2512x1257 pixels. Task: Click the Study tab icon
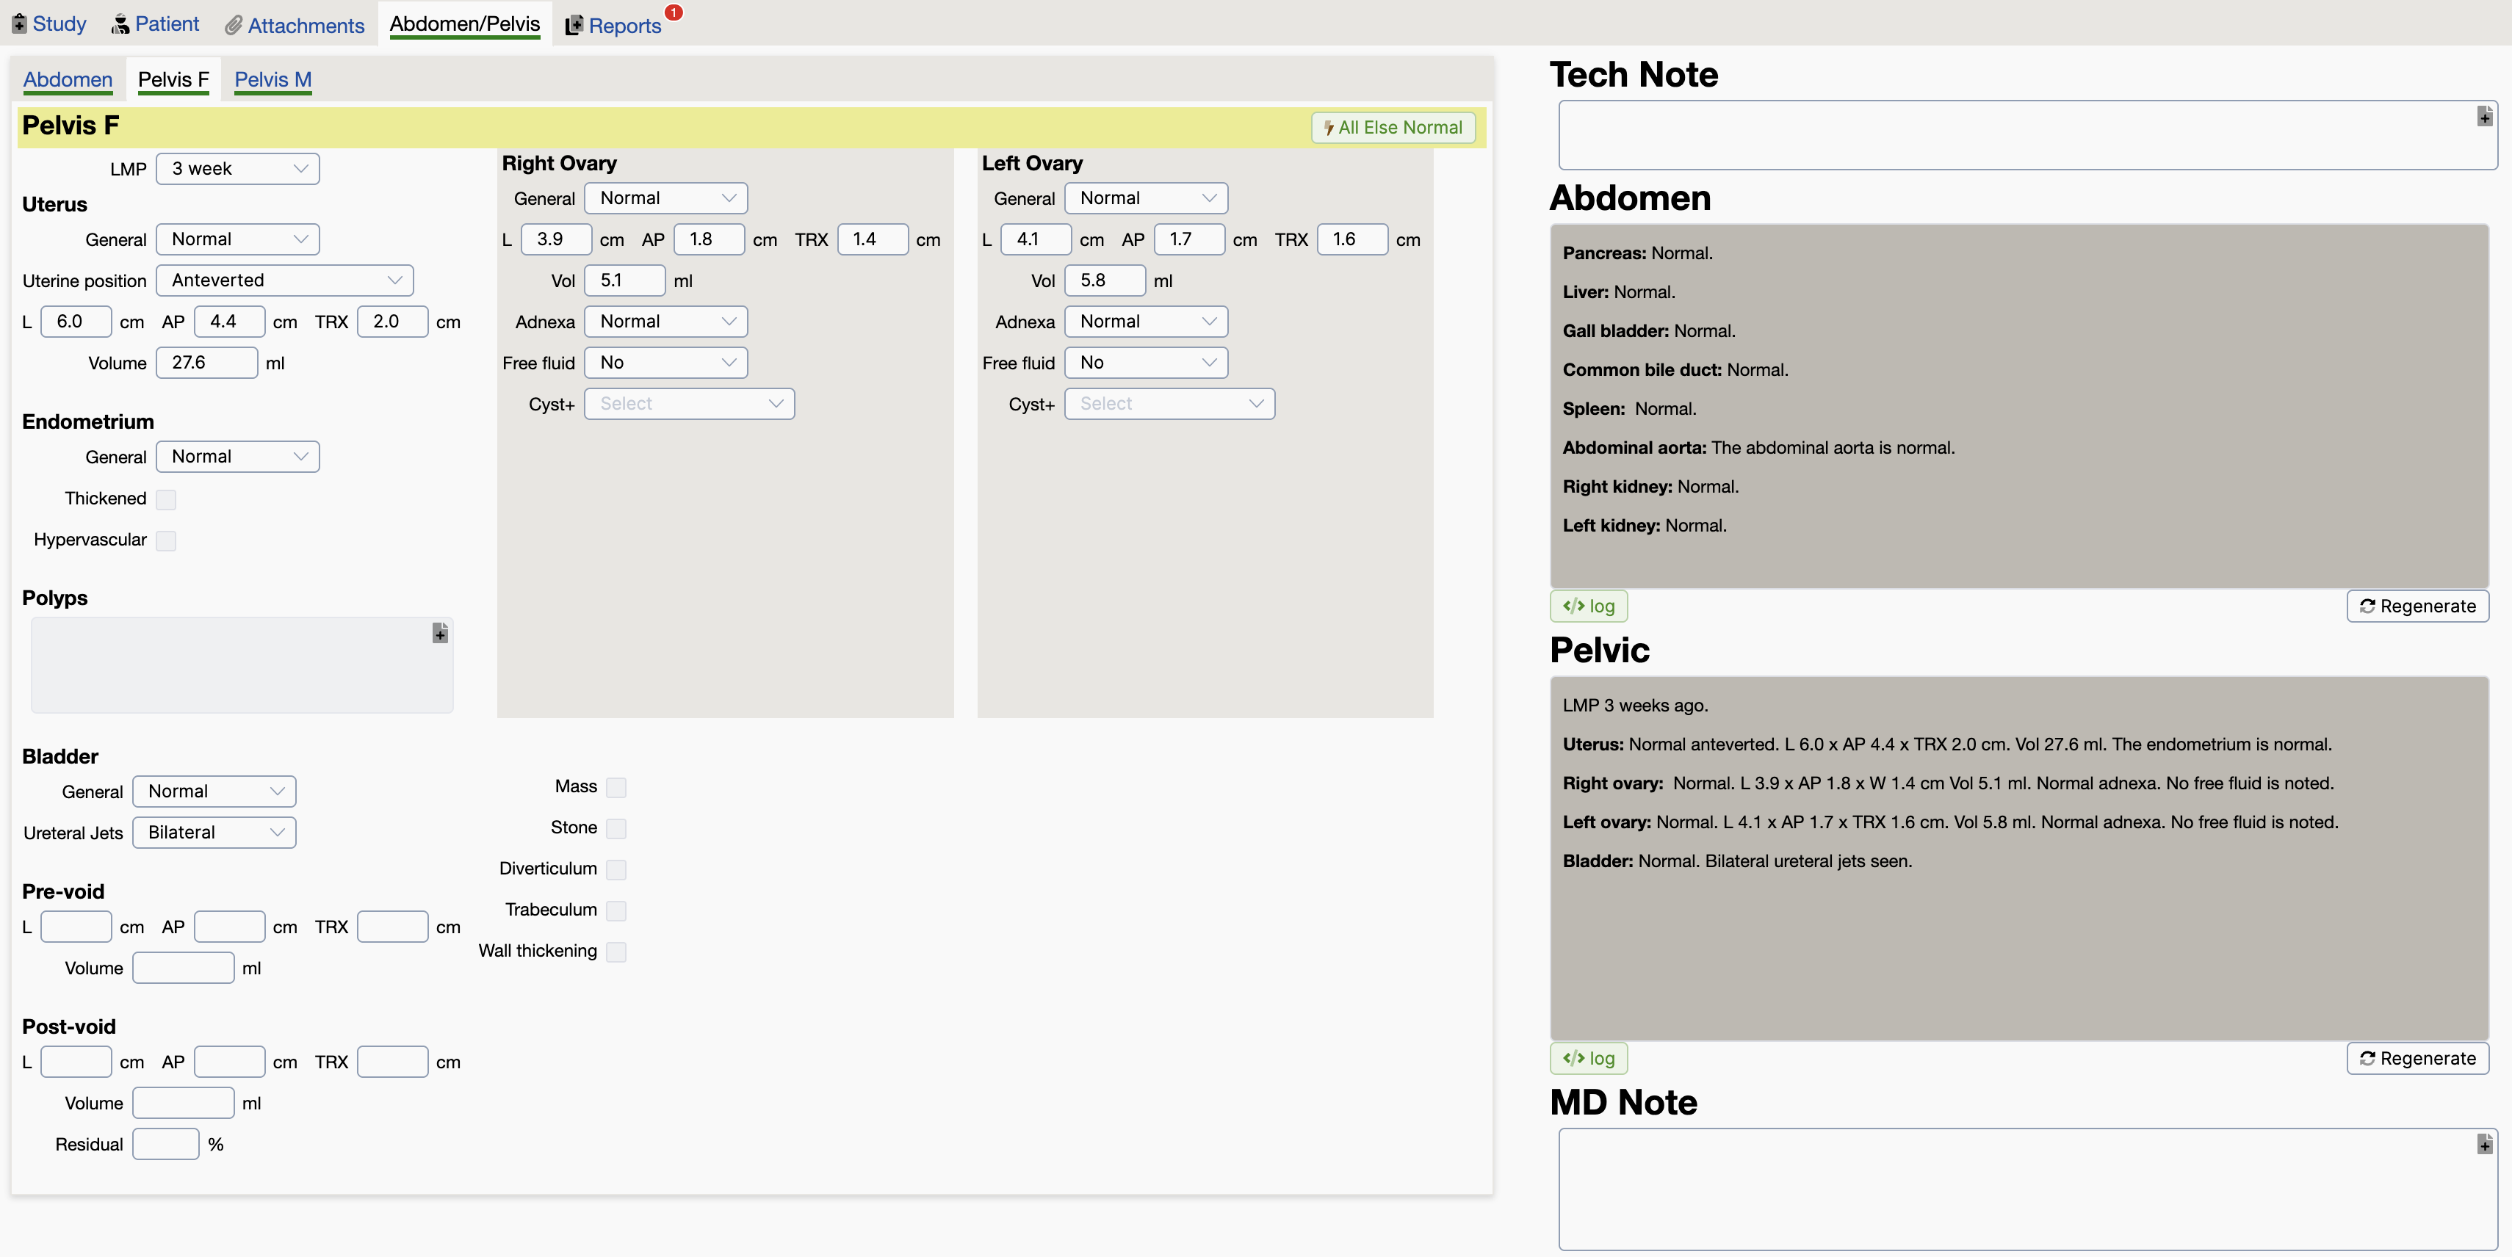click(18, 23)
